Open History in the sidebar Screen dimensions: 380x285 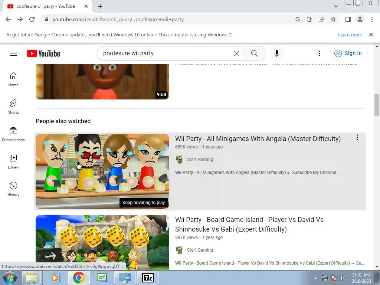coord(13,189)
